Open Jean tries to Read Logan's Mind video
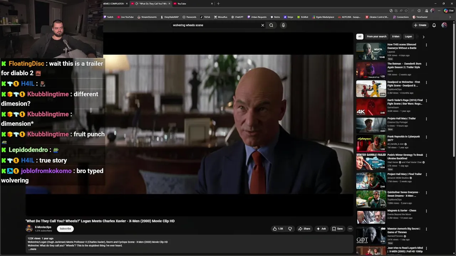This screenshot has height=256, width=456. coord(405,250)
